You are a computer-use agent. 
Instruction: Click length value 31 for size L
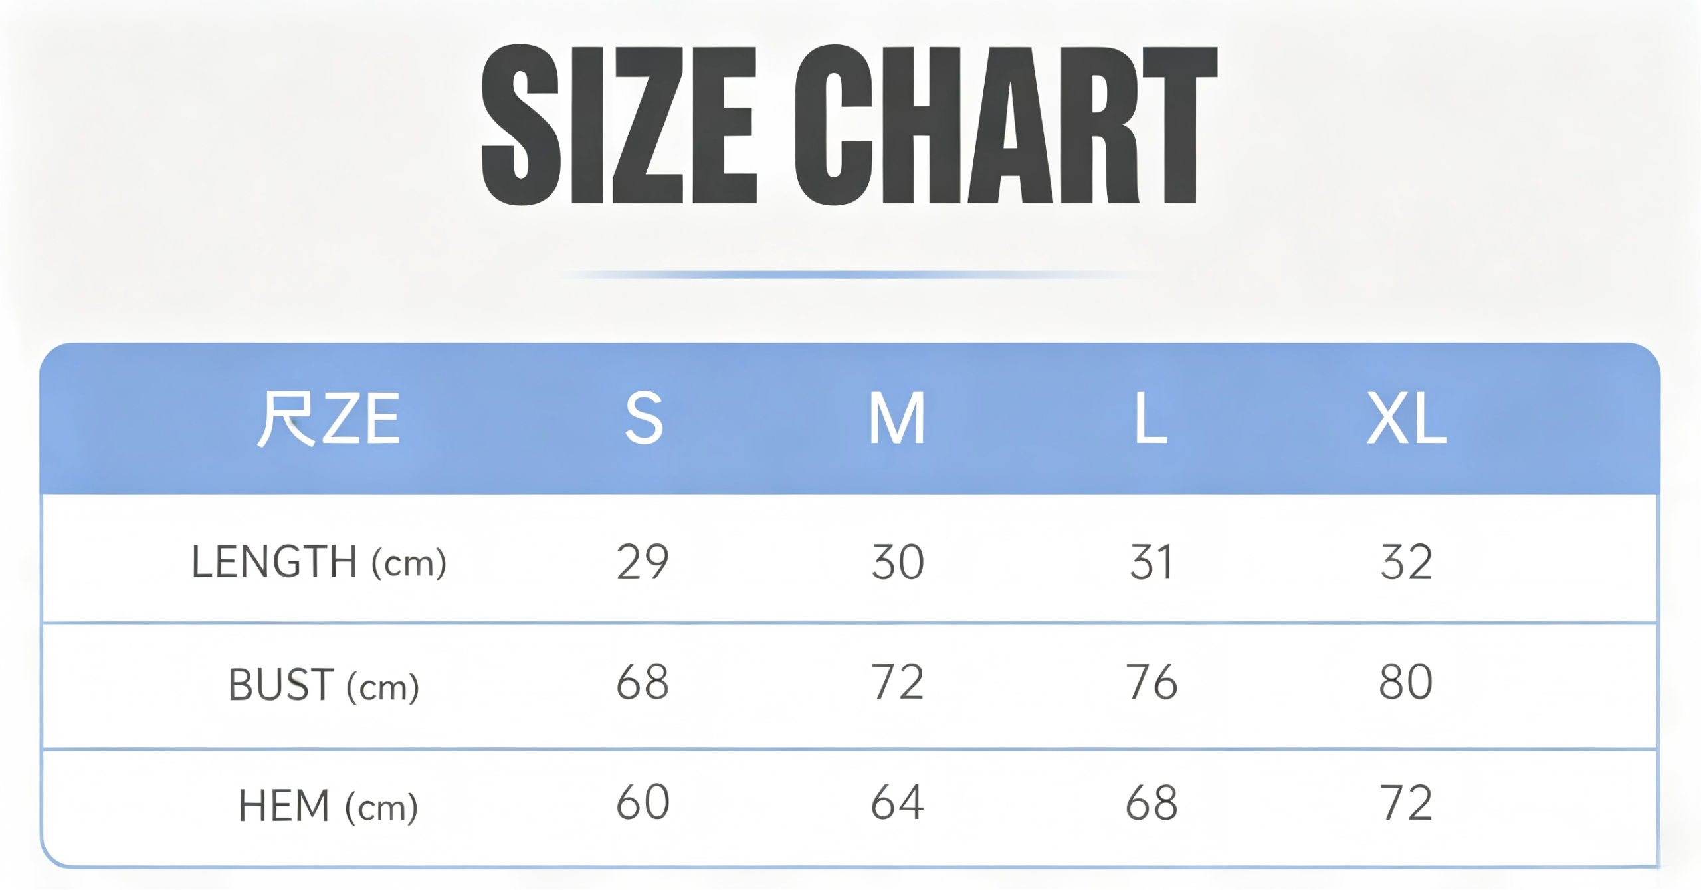[1151, 562]
